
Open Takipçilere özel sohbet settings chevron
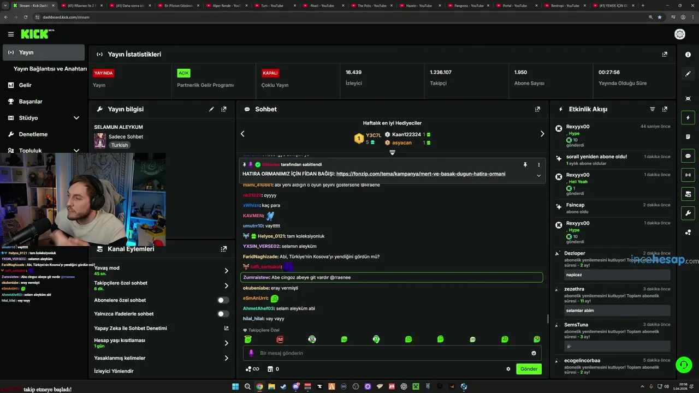[x=226, y=285]
